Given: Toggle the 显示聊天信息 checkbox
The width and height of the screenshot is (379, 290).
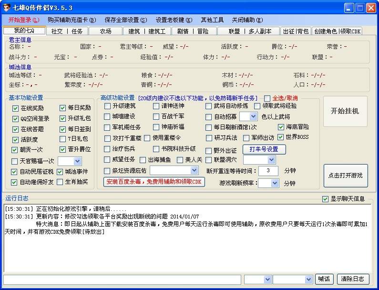Looking at the screenshot, I should pyautogui.click(x=325, y=199).
